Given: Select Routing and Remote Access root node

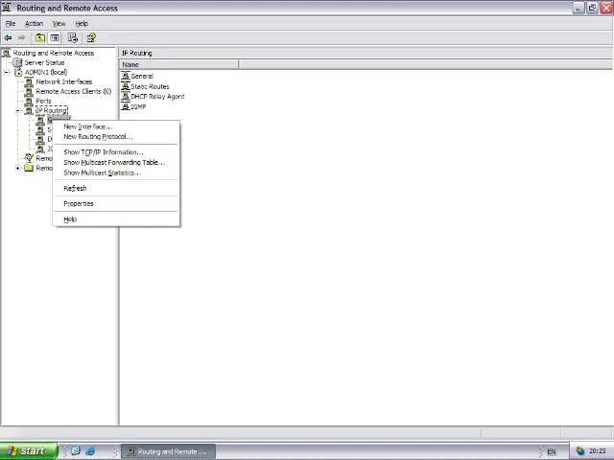Looking at the screenshot, I should click(54, 53).
